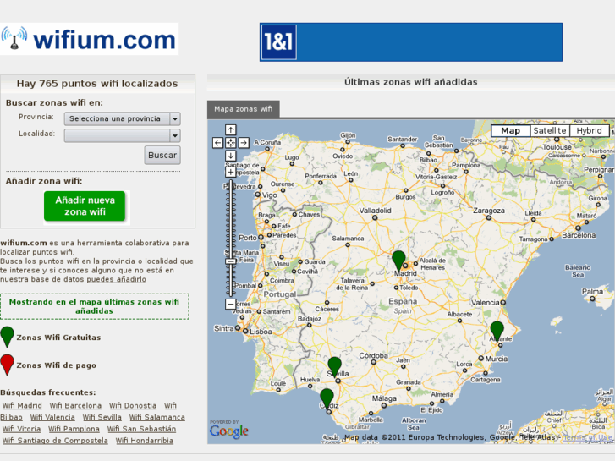615x461 pixels.
Task: Click the Terms of Use map link
Action: pos(587,437)
